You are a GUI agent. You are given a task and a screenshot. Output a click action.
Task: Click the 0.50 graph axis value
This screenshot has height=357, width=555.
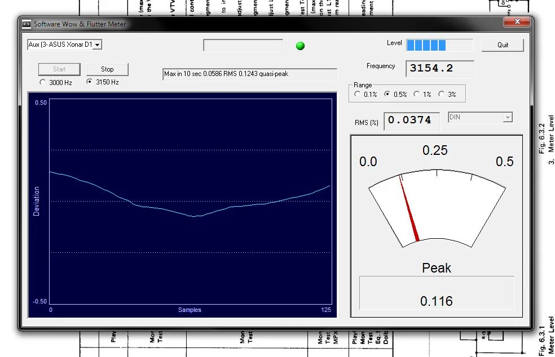pos(41,102)
